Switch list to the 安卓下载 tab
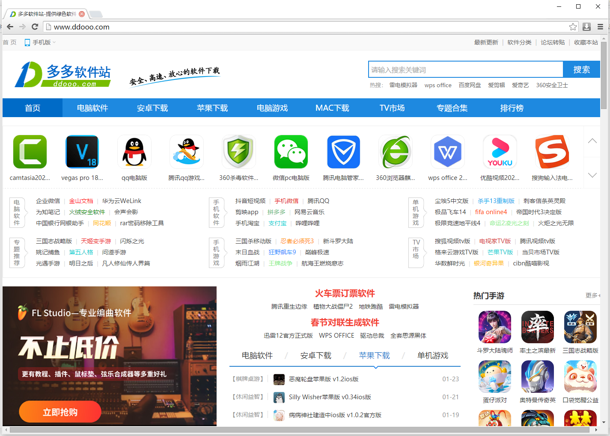 [x=316, y=356]
